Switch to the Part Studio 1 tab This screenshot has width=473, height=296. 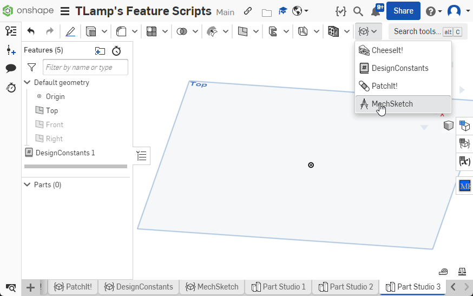tap(278, 287)
